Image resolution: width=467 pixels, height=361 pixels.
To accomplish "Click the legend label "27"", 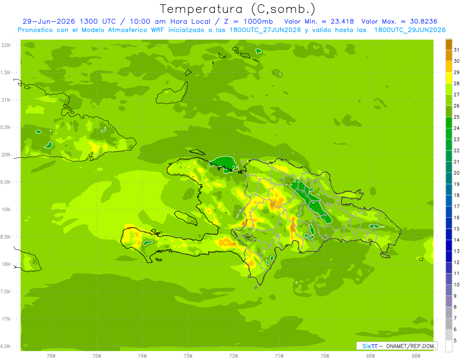I will (x=457, y=95).
